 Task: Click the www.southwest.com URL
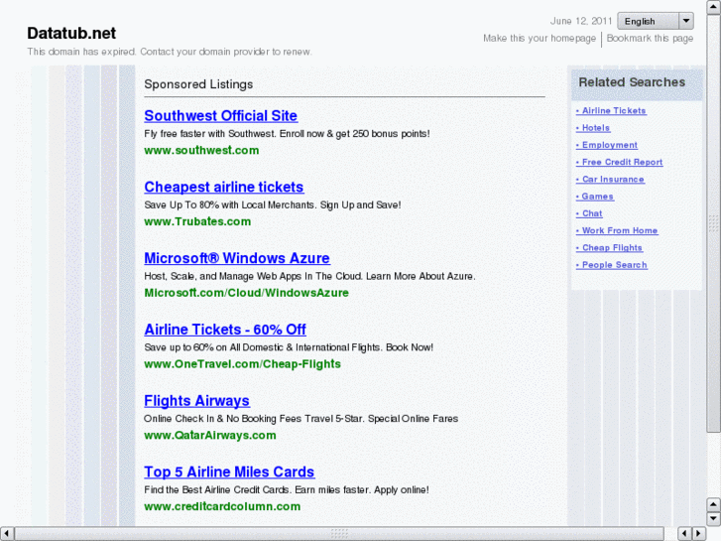coord(201,150)
